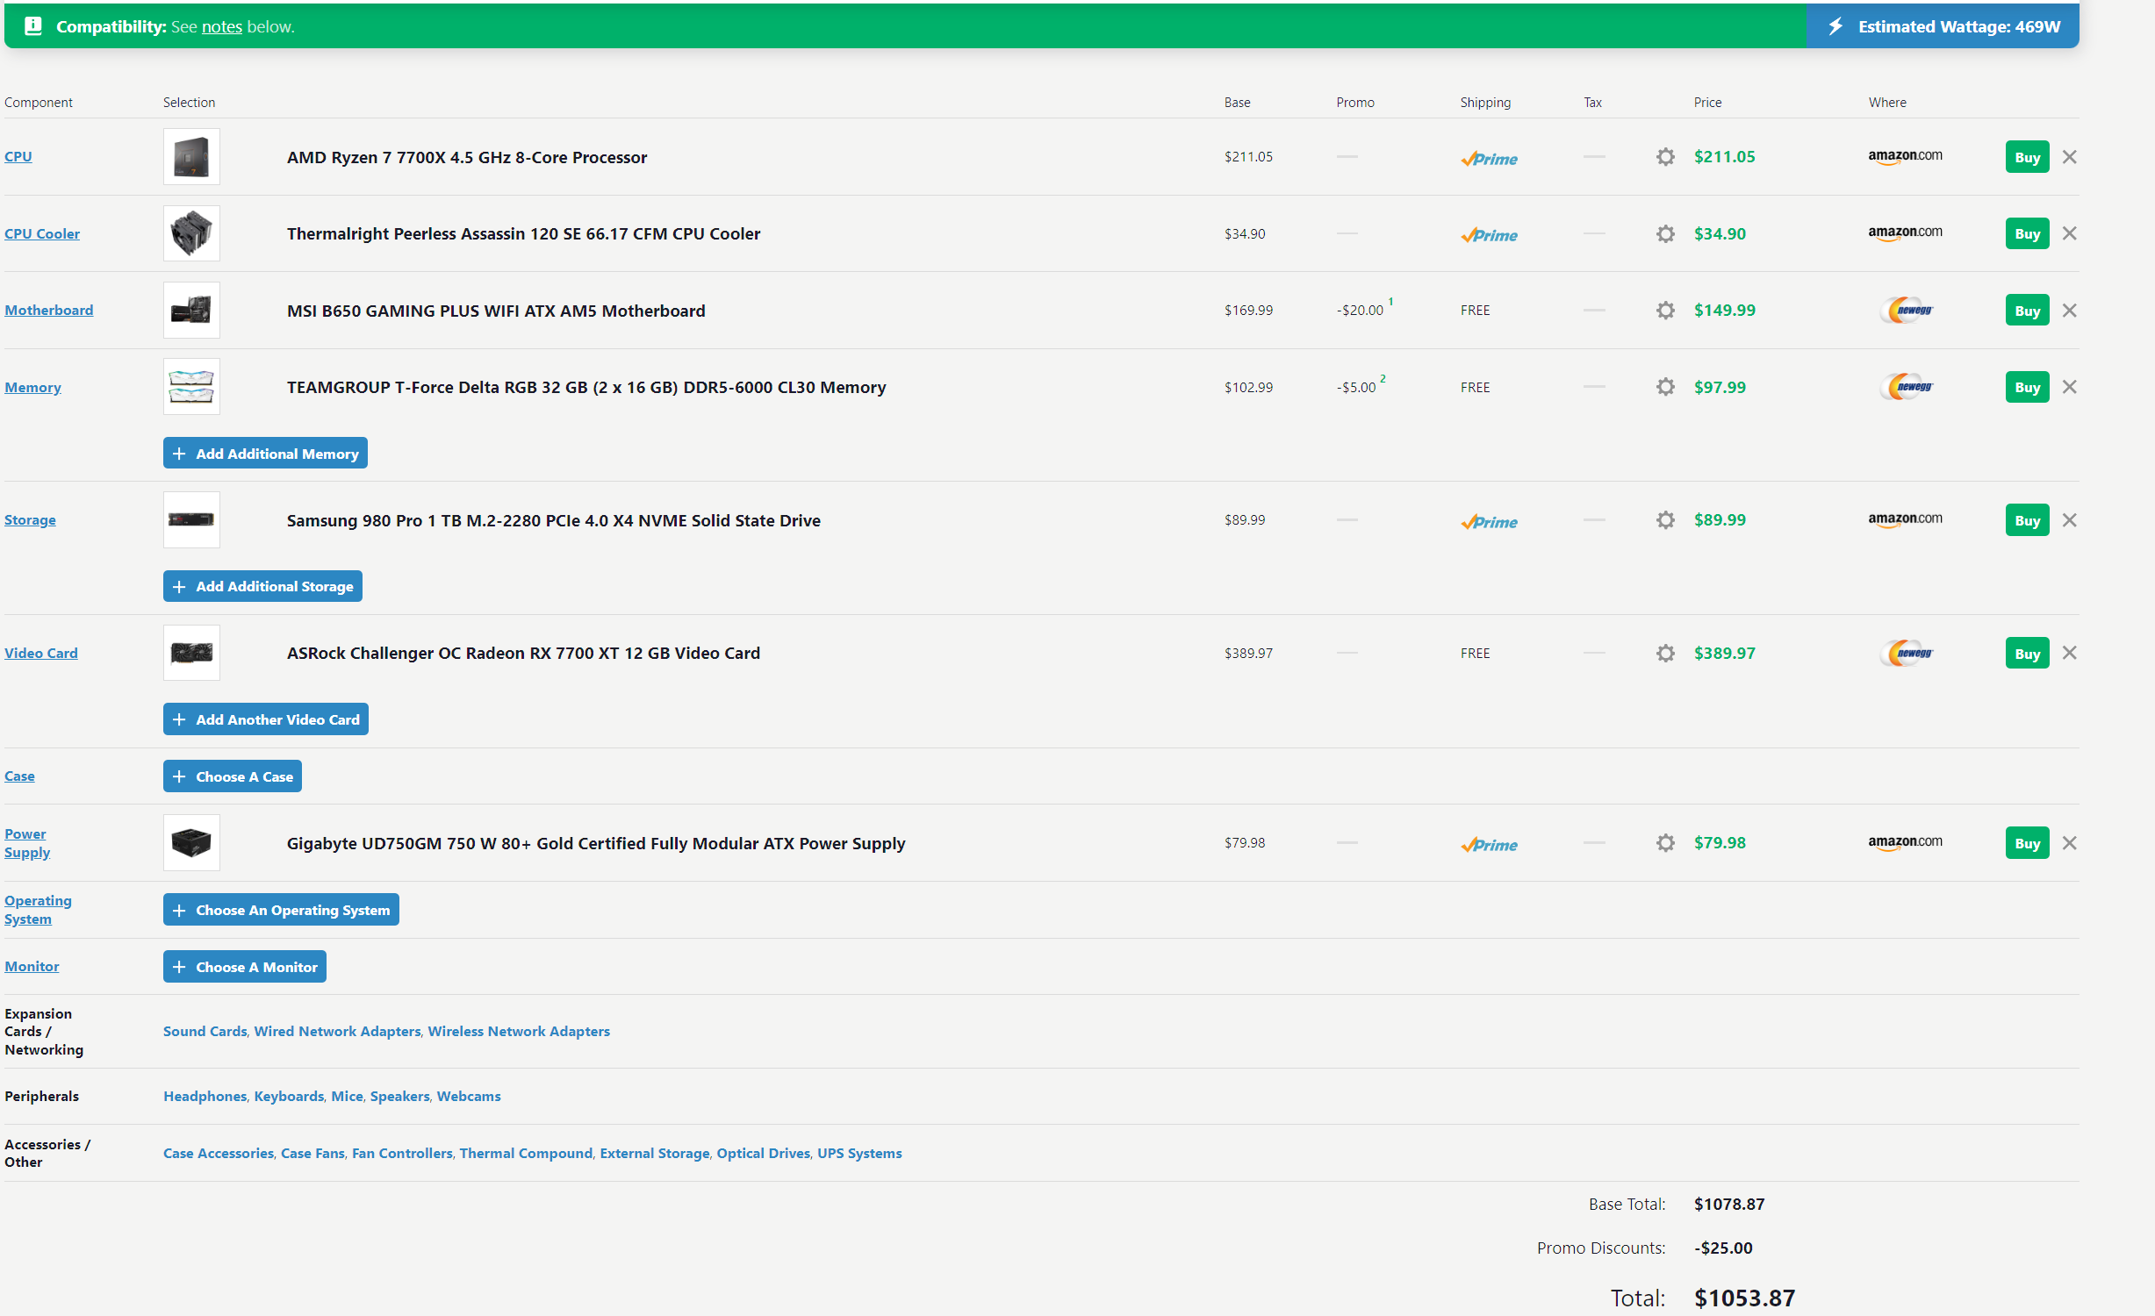
Task: Open the Power Supply component link
Action: [27, 843]
